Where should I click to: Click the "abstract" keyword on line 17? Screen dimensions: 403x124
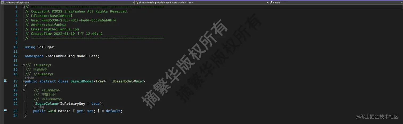[48, 81]
